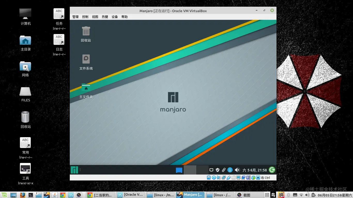Click the blue info notification icon in Manjaro tray
This screenshot has width=353, height=198.
(x=230, y=170)
